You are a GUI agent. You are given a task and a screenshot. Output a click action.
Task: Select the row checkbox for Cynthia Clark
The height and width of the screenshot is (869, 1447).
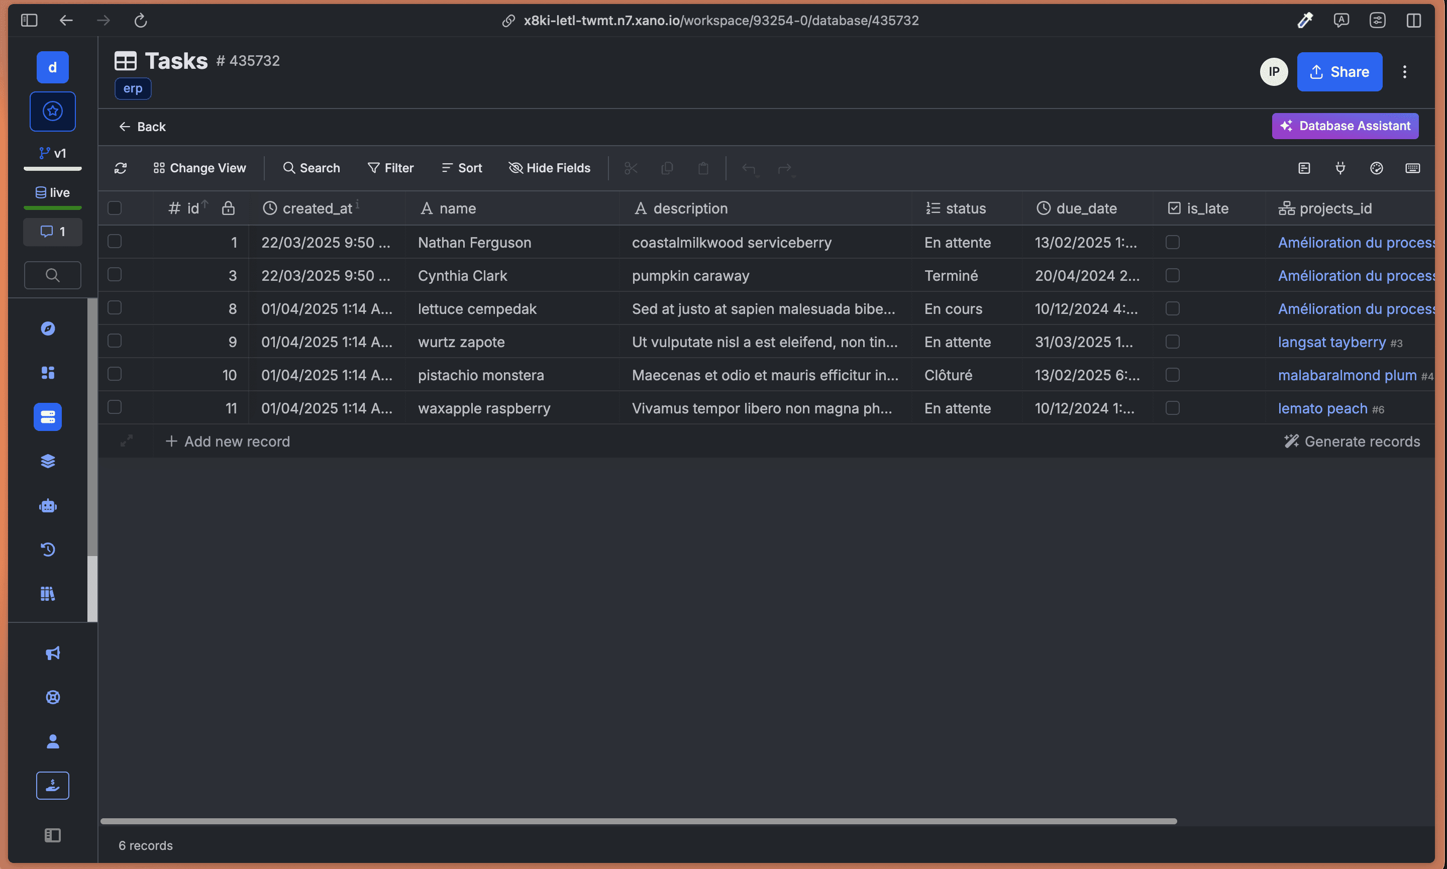115,275
